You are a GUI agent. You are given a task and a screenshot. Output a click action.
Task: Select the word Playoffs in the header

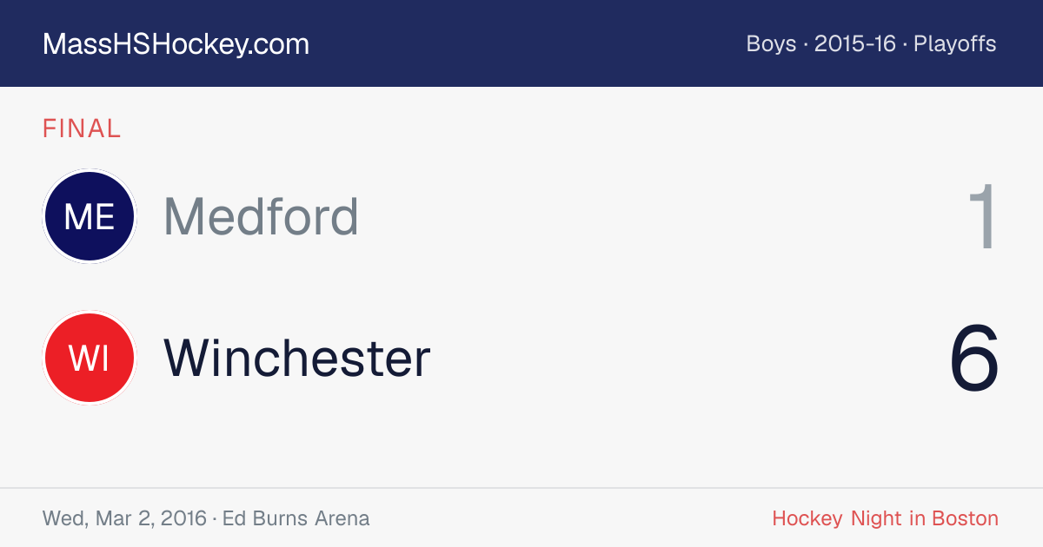click(955, 43)
